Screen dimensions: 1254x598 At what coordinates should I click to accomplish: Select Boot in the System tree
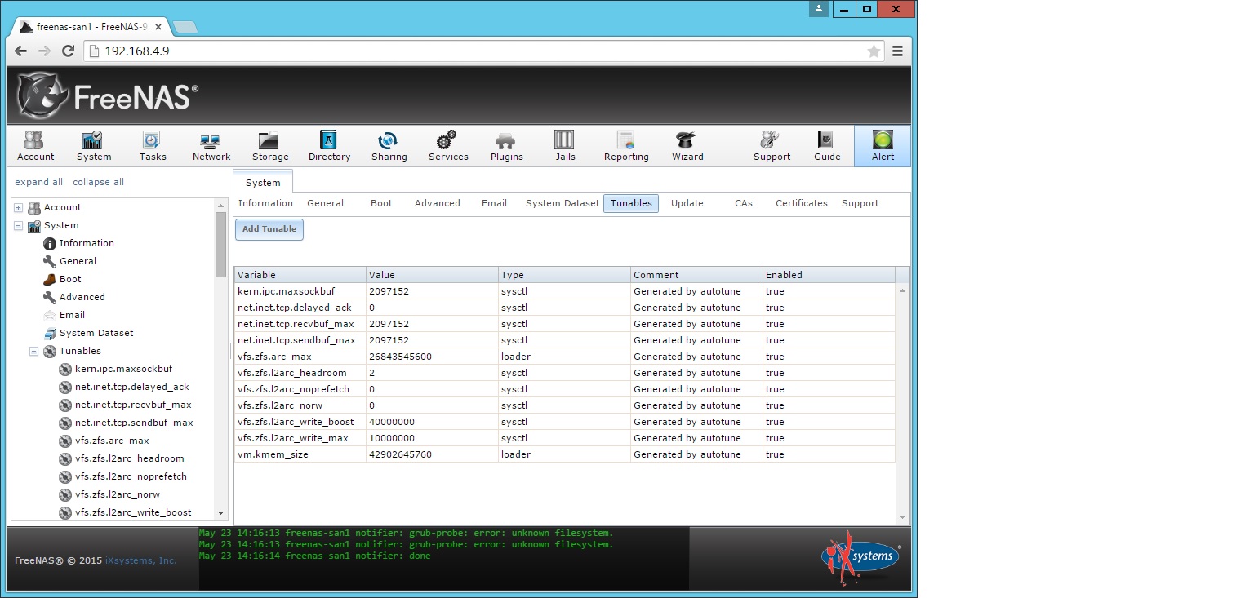tap(70, 279)
